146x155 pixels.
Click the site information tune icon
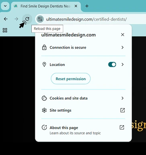pyautogui.click(x=40, y=19)
